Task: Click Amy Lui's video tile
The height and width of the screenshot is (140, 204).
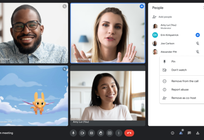Action: coord(108,96)
